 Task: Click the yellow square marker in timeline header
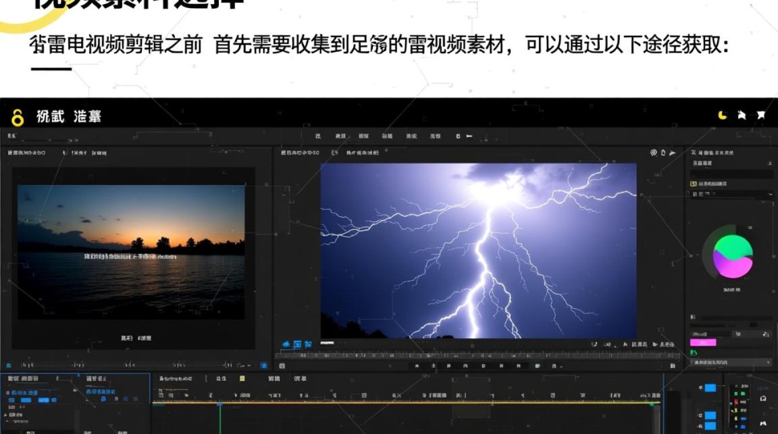click(242, 378)
